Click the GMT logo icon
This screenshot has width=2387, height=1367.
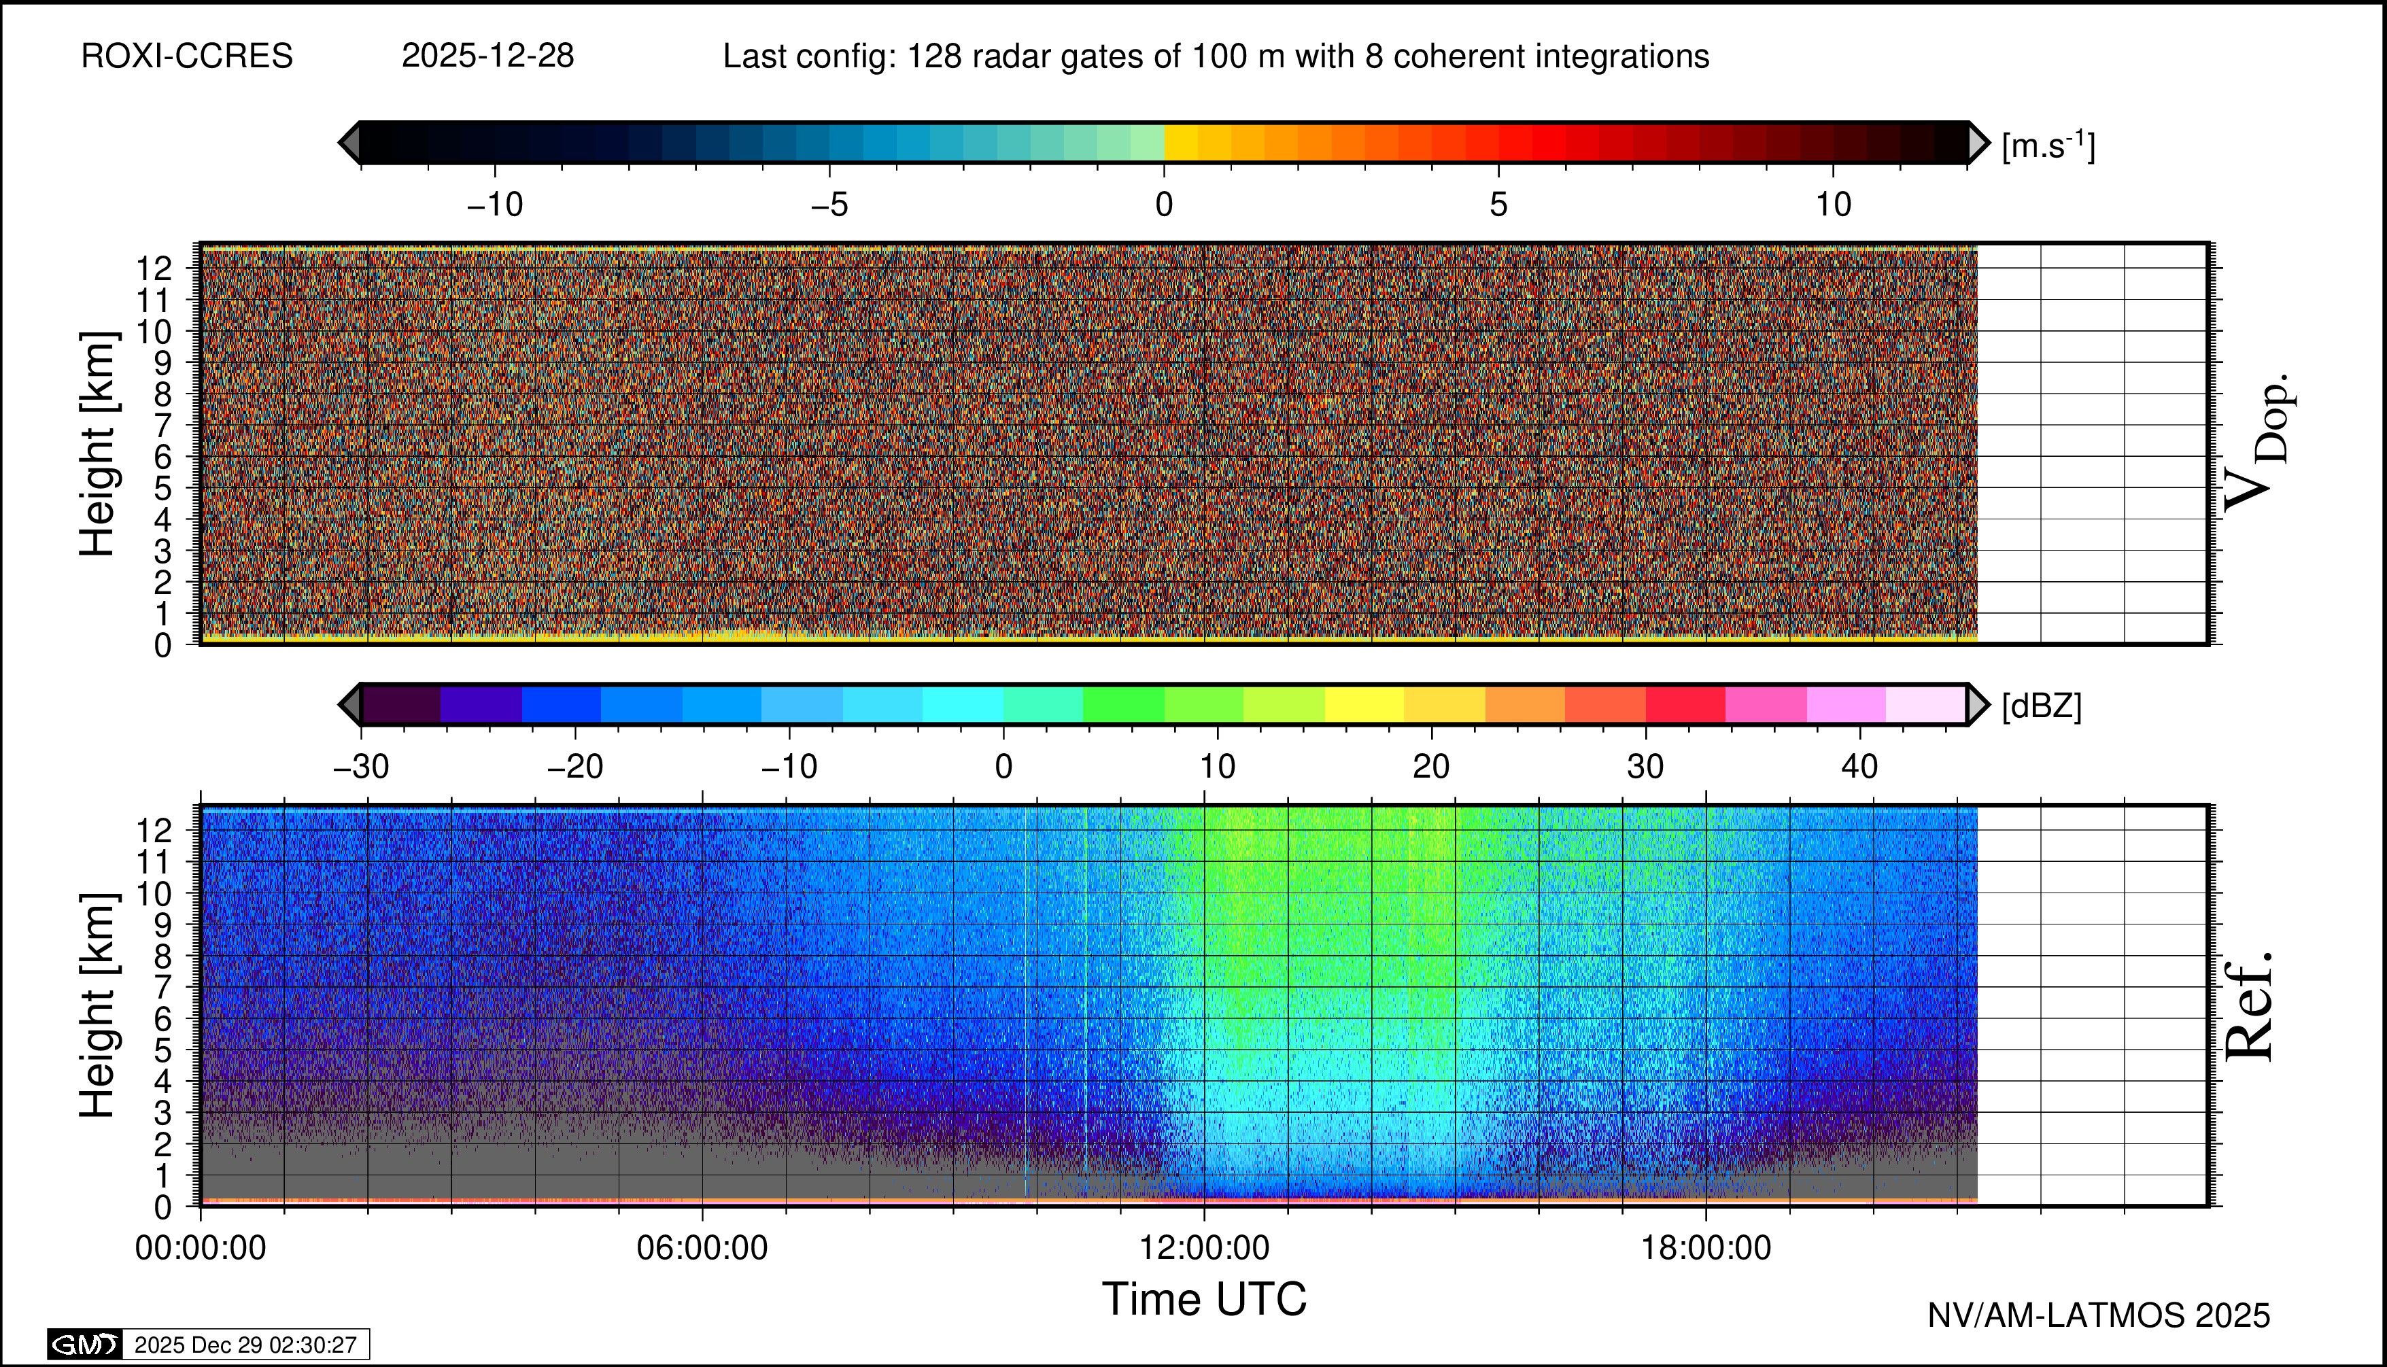click(84, 1345)
